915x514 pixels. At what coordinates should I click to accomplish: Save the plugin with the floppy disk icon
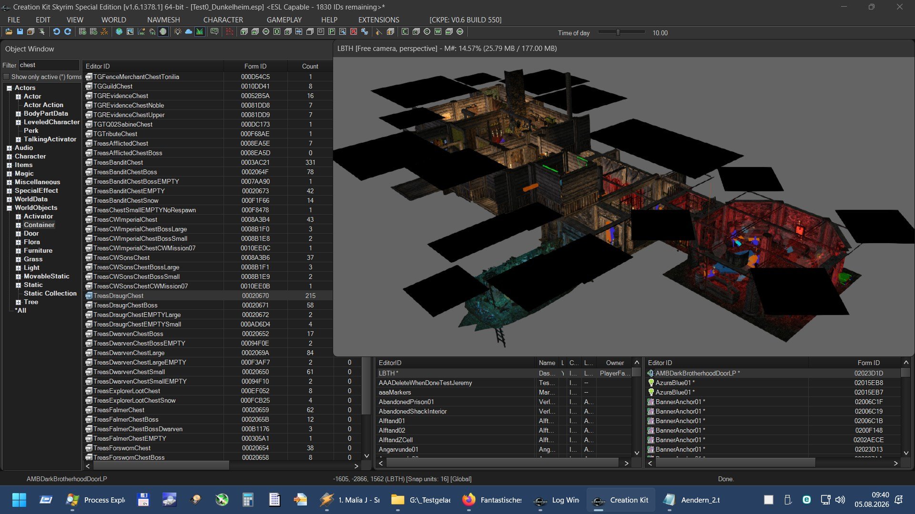pos(20,32)
